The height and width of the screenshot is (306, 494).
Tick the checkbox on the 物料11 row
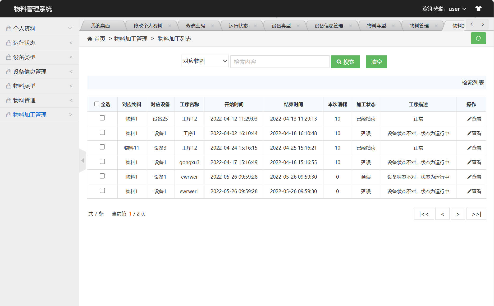102,147
